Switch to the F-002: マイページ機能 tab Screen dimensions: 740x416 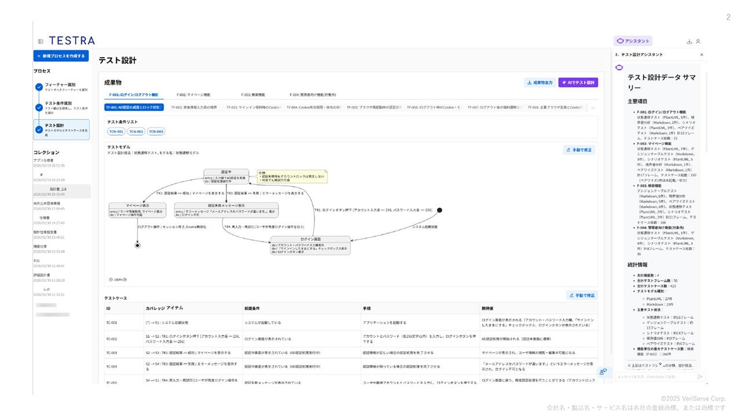pos(194,95)
